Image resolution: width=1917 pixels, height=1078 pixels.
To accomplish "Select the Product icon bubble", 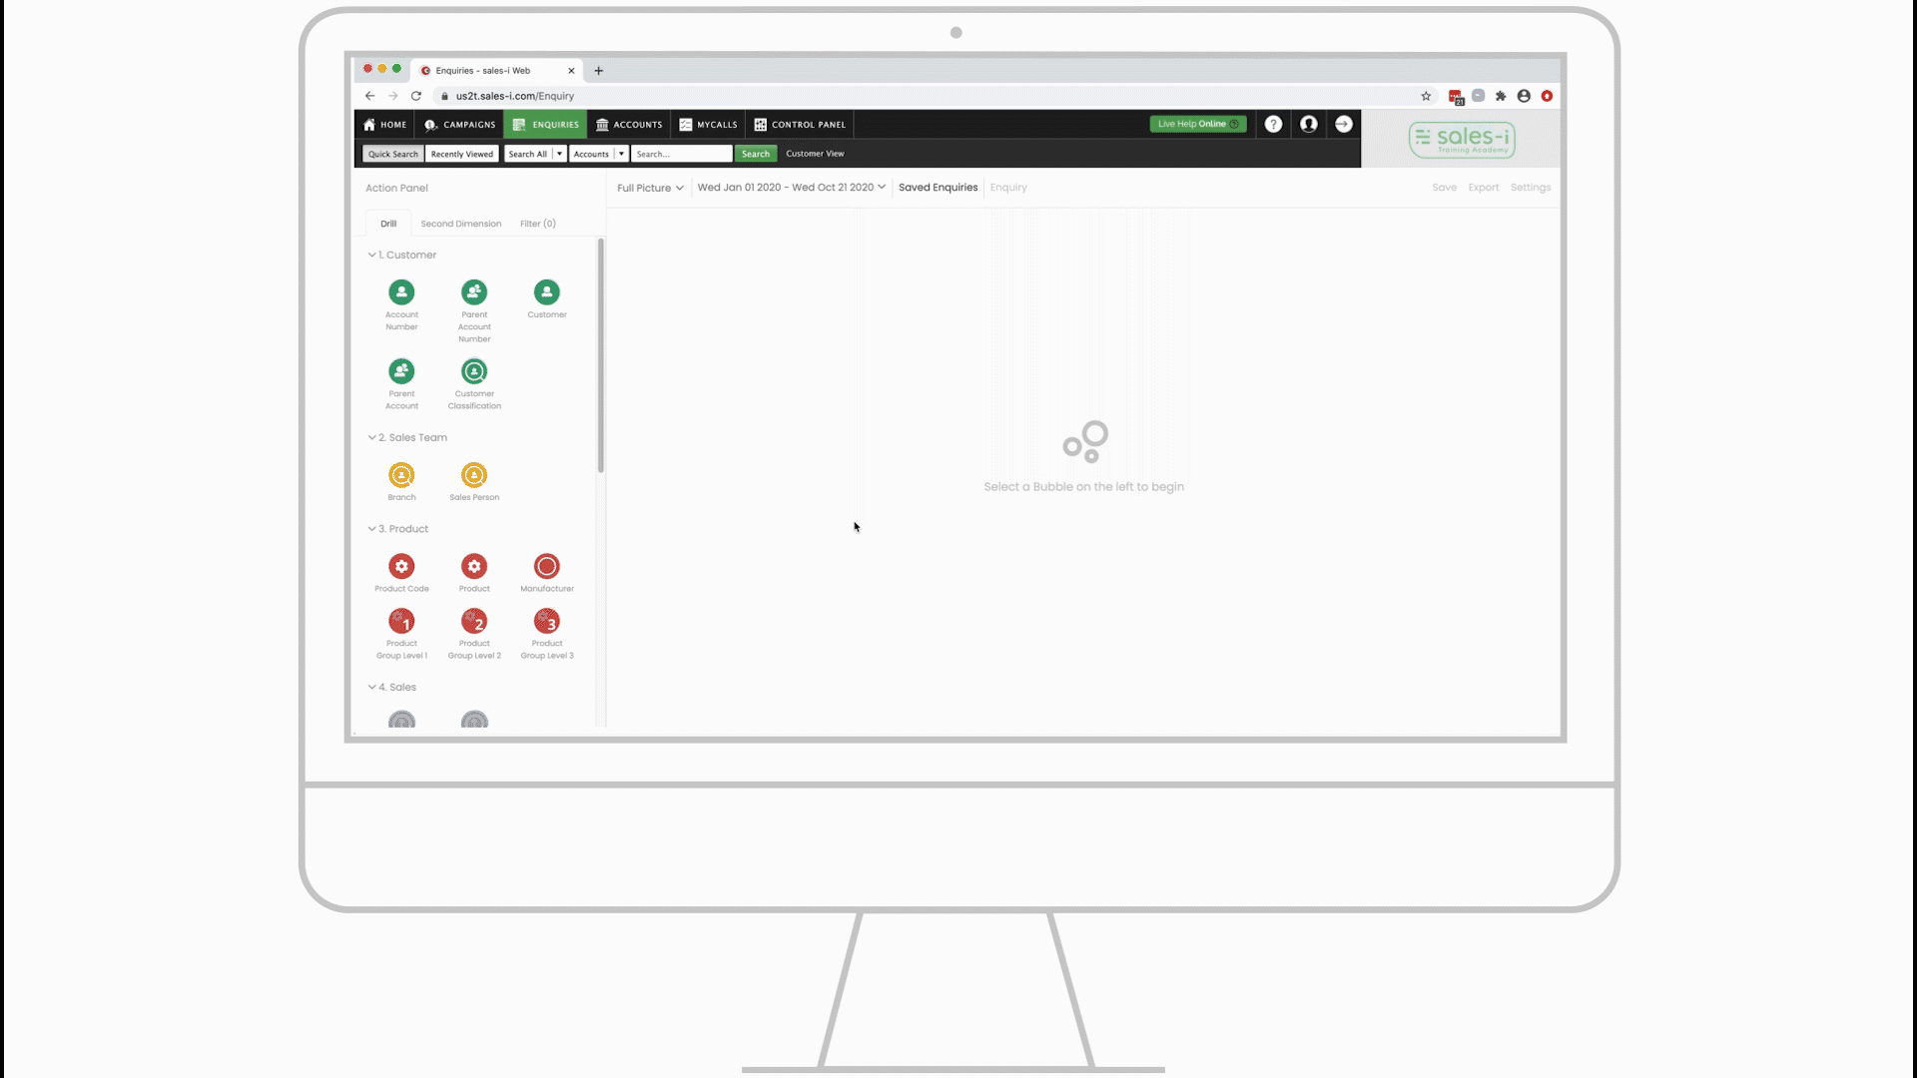I will tap(474, 565).
